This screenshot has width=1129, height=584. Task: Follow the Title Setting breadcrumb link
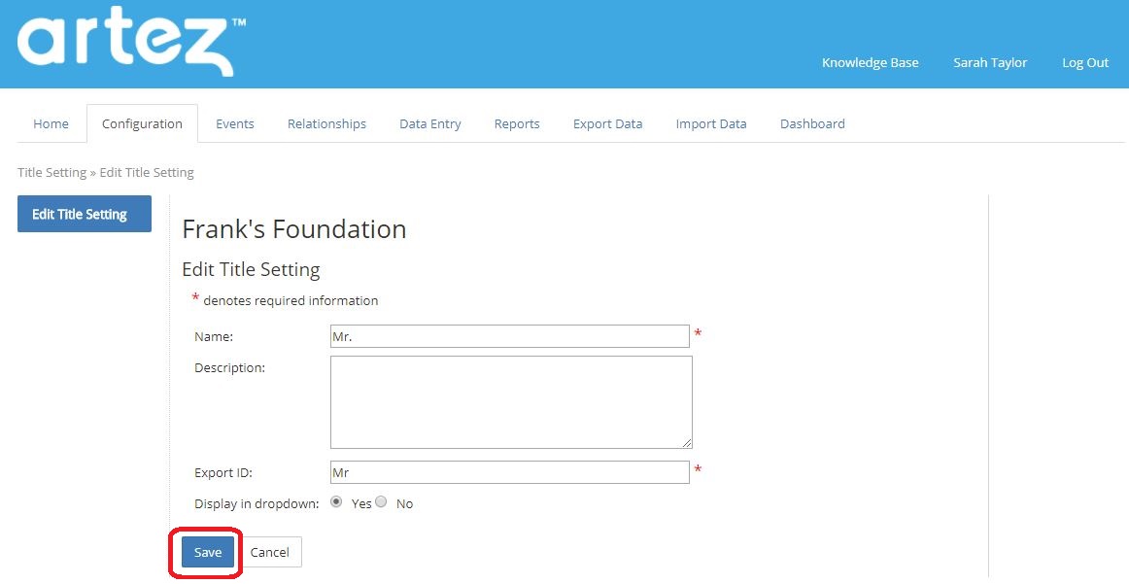tap(51, 173)
